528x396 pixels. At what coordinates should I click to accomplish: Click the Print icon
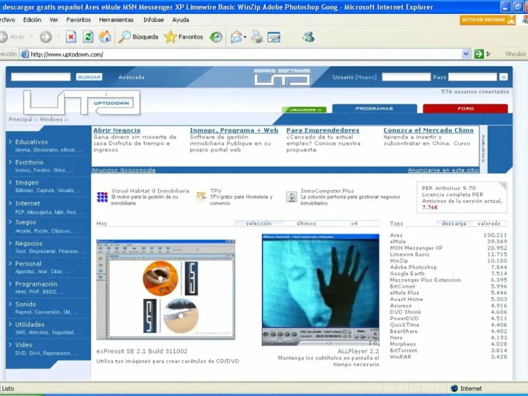257,37
